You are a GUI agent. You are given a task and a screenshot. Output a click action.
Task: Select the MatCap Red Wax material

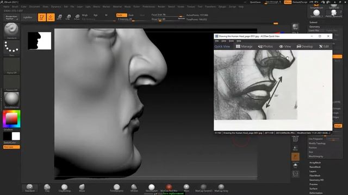click(x=169, y=188)
